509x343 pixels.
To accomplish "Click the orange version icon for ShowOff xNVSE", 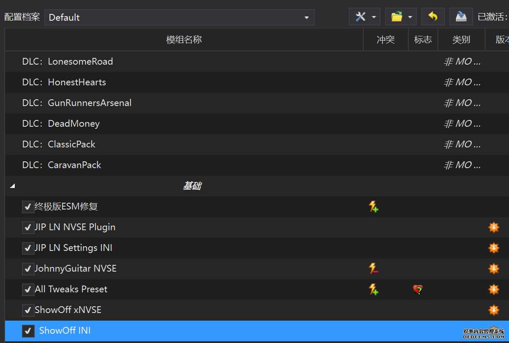I will pos(493,310).
